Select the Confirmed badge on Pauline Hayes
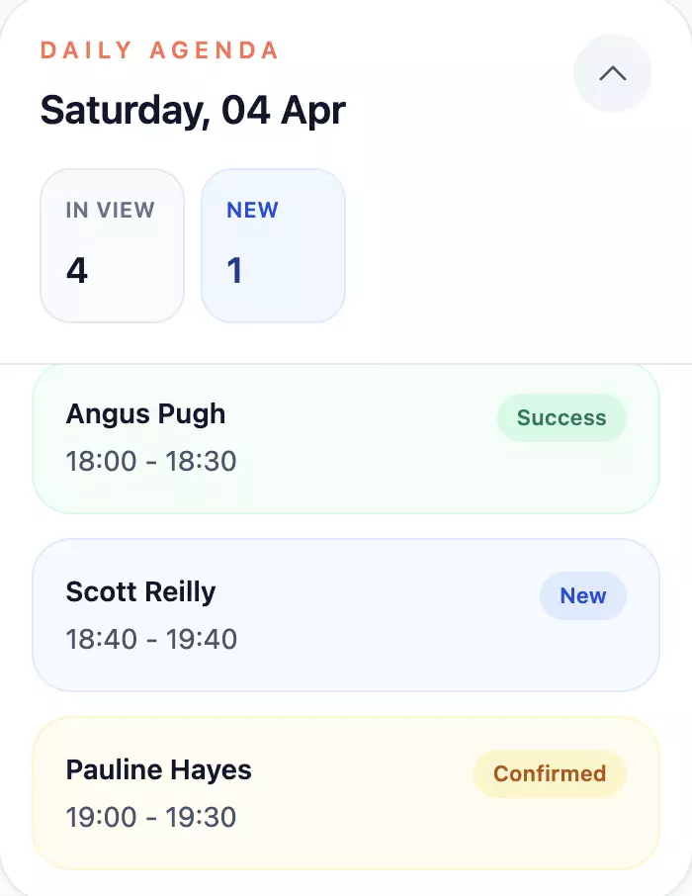This screenshot has width=692, height=896. pos(549,773)
